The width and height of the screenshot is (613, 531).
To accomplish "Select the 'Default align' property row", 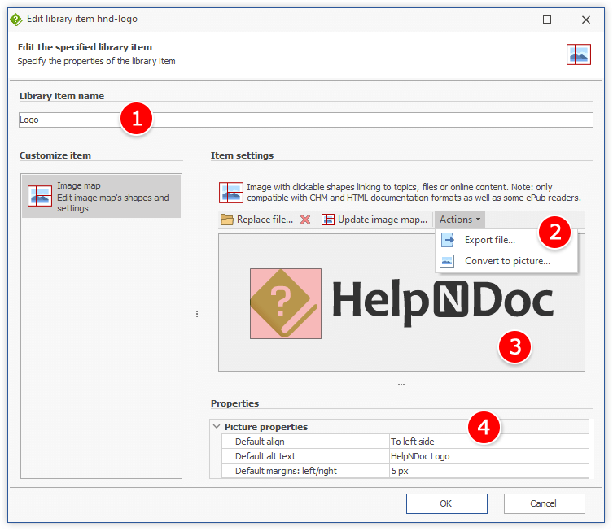I will (405, 442).
